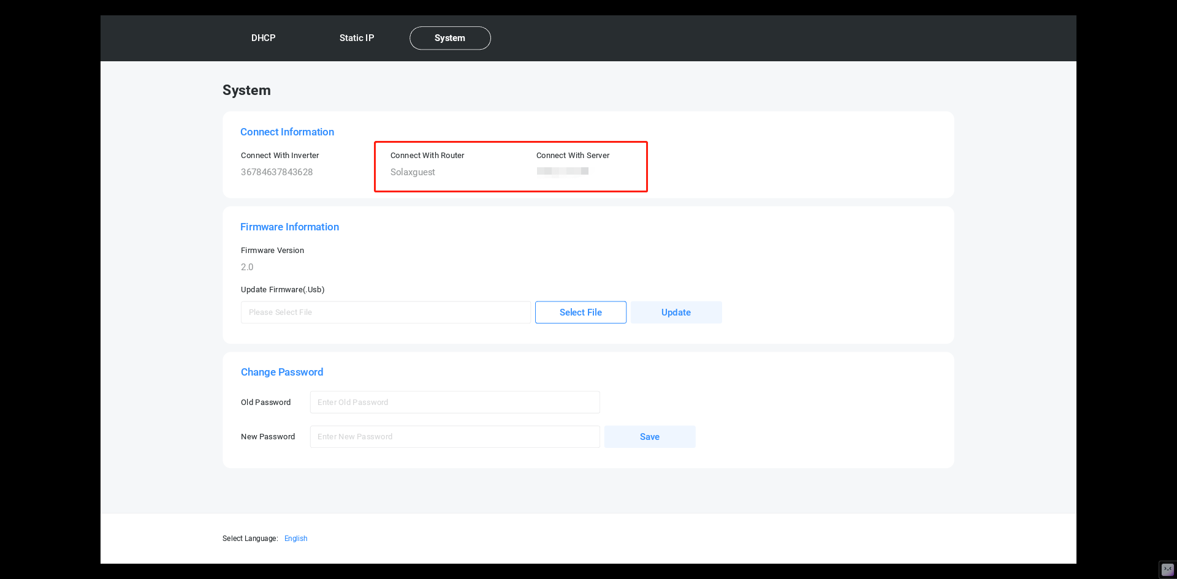Click the Please Select File field
The image size is (1177, 579).
[386, 312]
